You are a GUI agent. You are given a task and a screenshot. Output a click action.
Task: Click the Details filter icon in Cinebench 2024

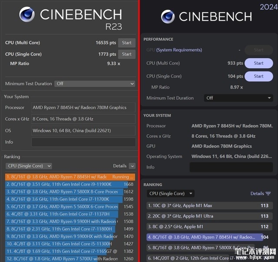(x=268, y=193)
